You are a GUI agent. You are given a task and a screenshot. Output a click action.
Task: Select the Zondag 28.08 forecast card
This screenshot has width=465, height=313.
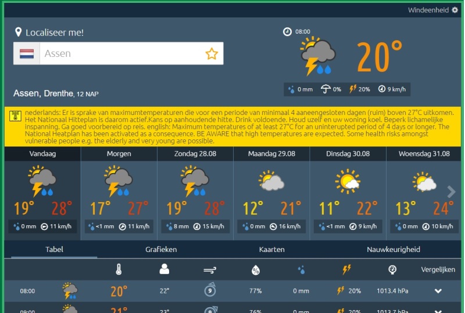point(195,193)
